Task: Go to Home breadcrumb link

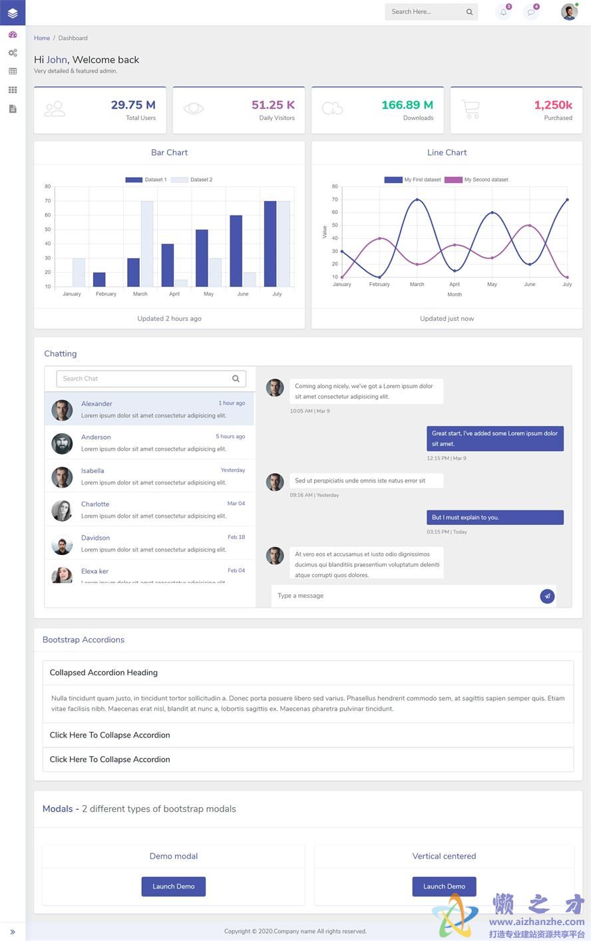Action: tap(42, 39)
